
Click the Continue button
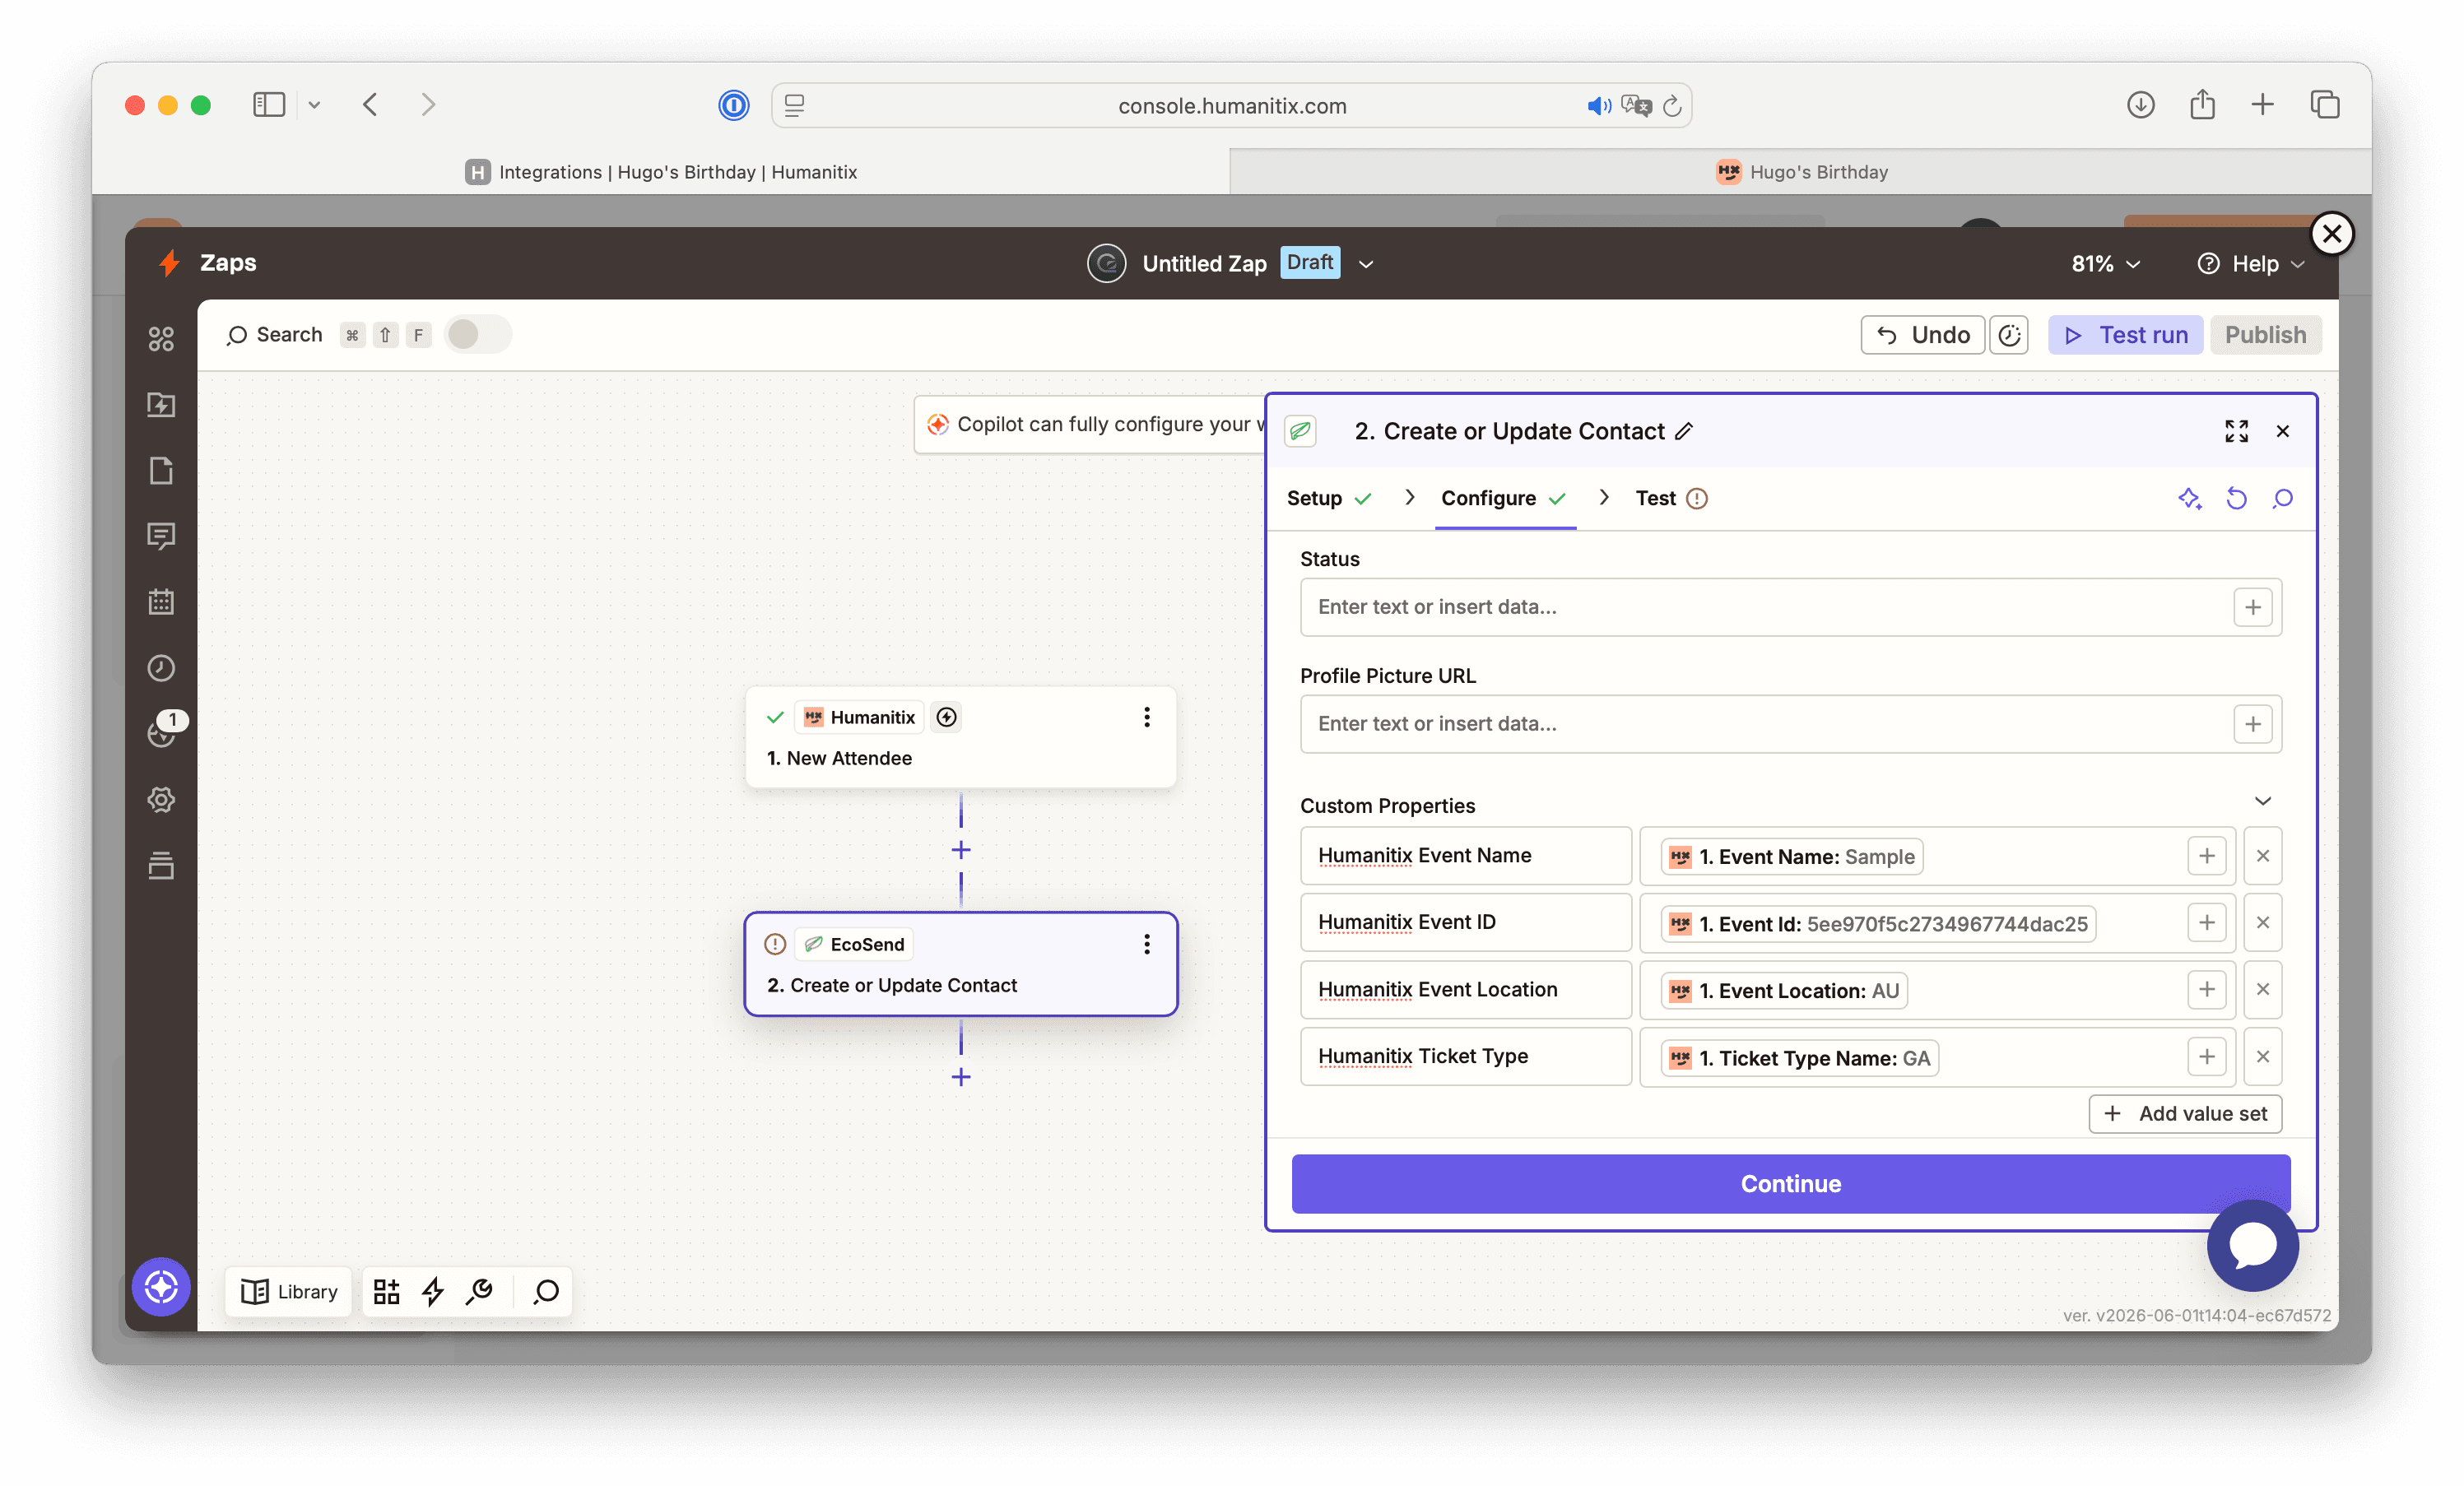coord(1790,1184)
